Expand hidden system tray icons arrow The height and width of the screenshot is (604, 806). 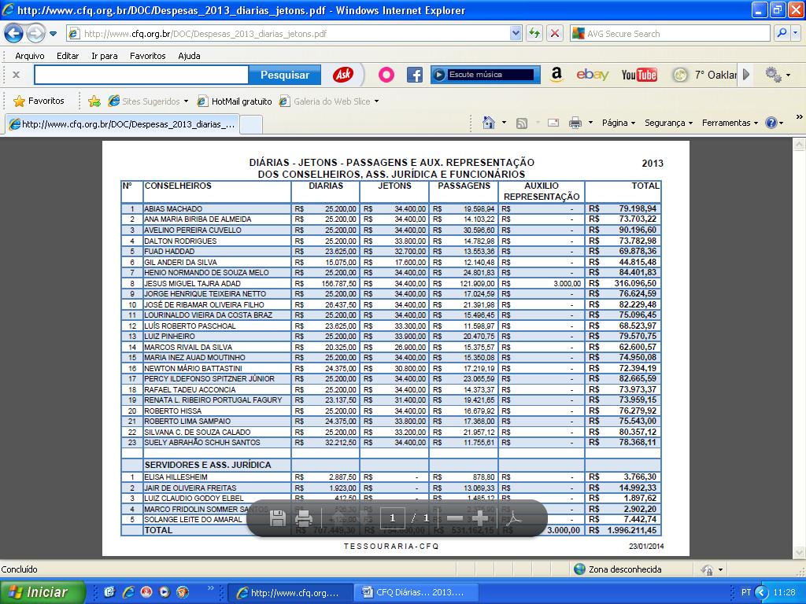coord(762,592)
